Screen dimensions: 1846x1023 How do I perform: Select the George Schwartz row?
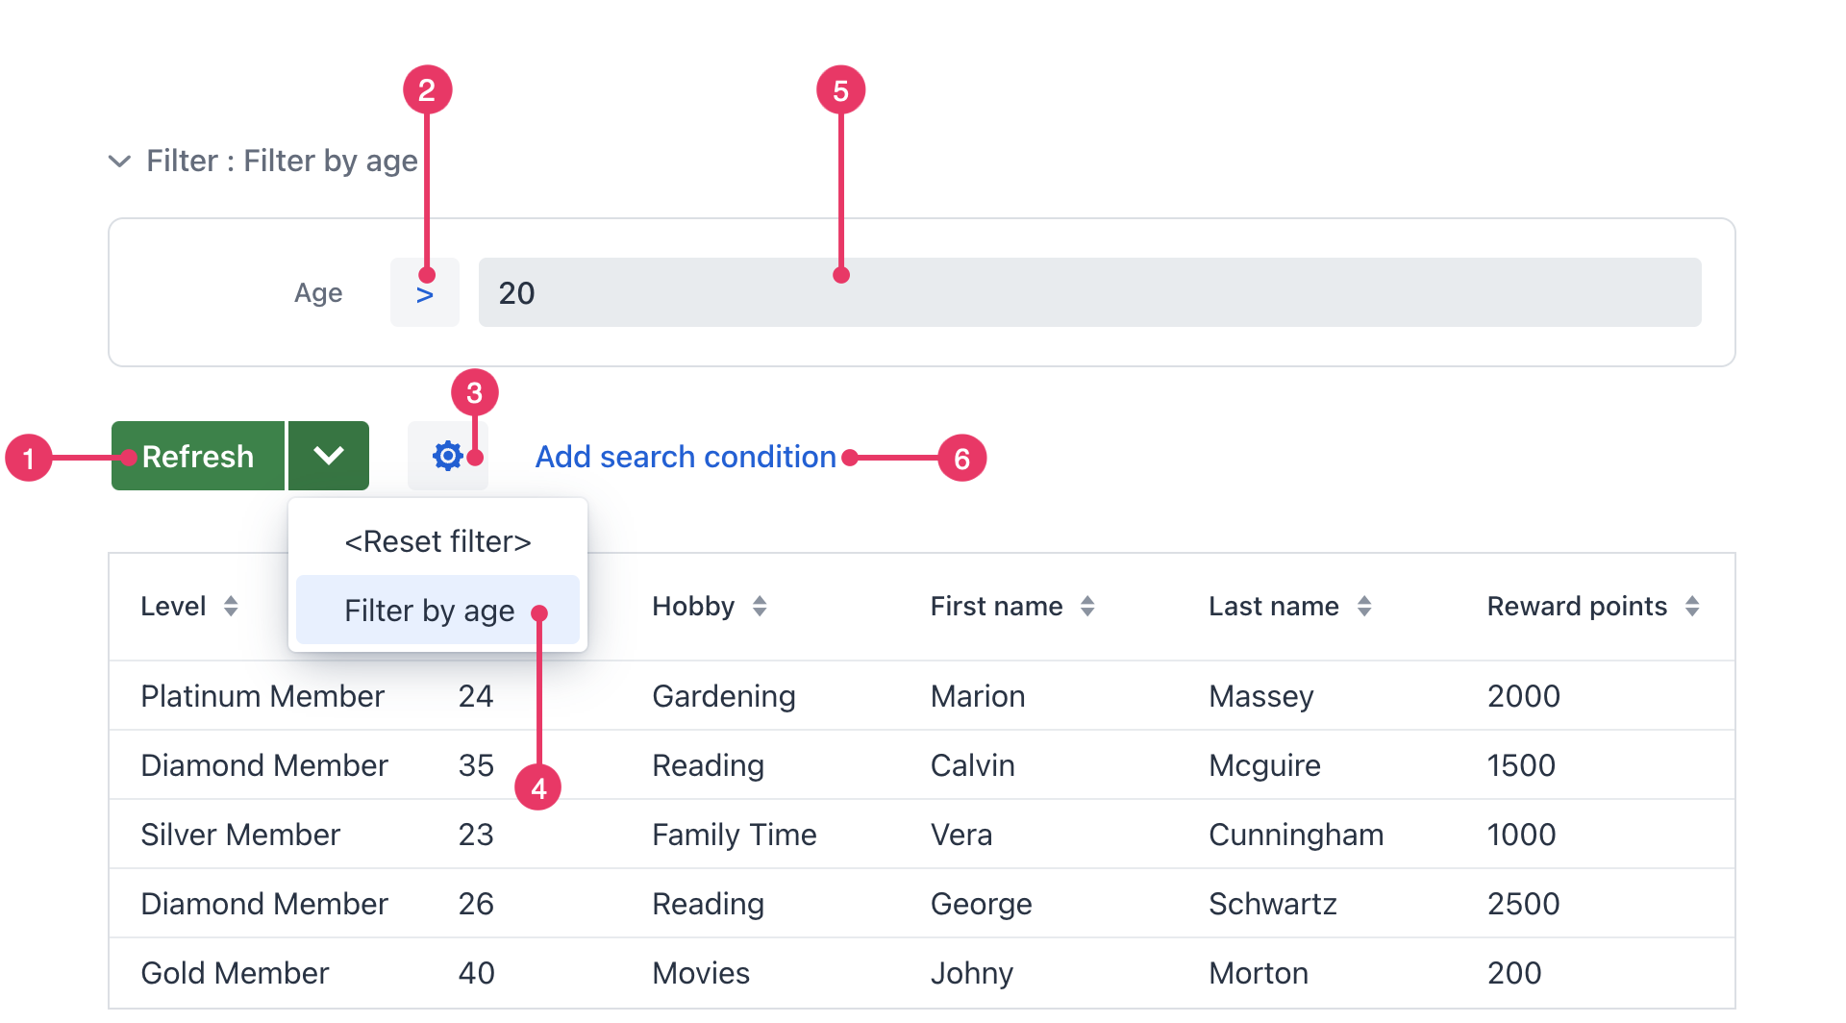(981, 904)
